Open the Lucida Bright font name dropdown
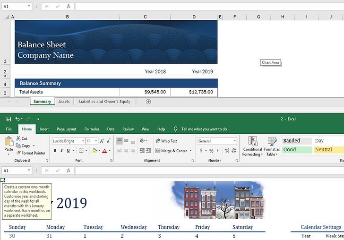The width and height of the screenshot is (344, 240). point(83,141)
